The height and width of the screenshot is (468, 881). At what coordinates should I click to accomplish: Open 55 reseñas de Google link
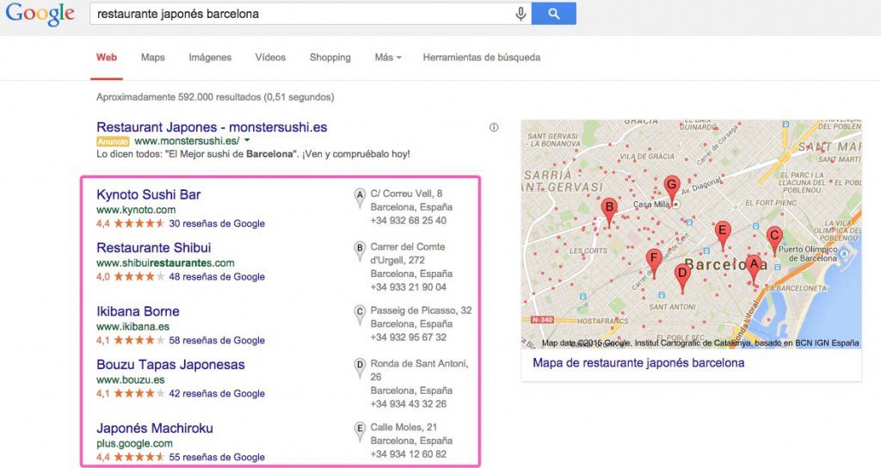click(217, 458)
